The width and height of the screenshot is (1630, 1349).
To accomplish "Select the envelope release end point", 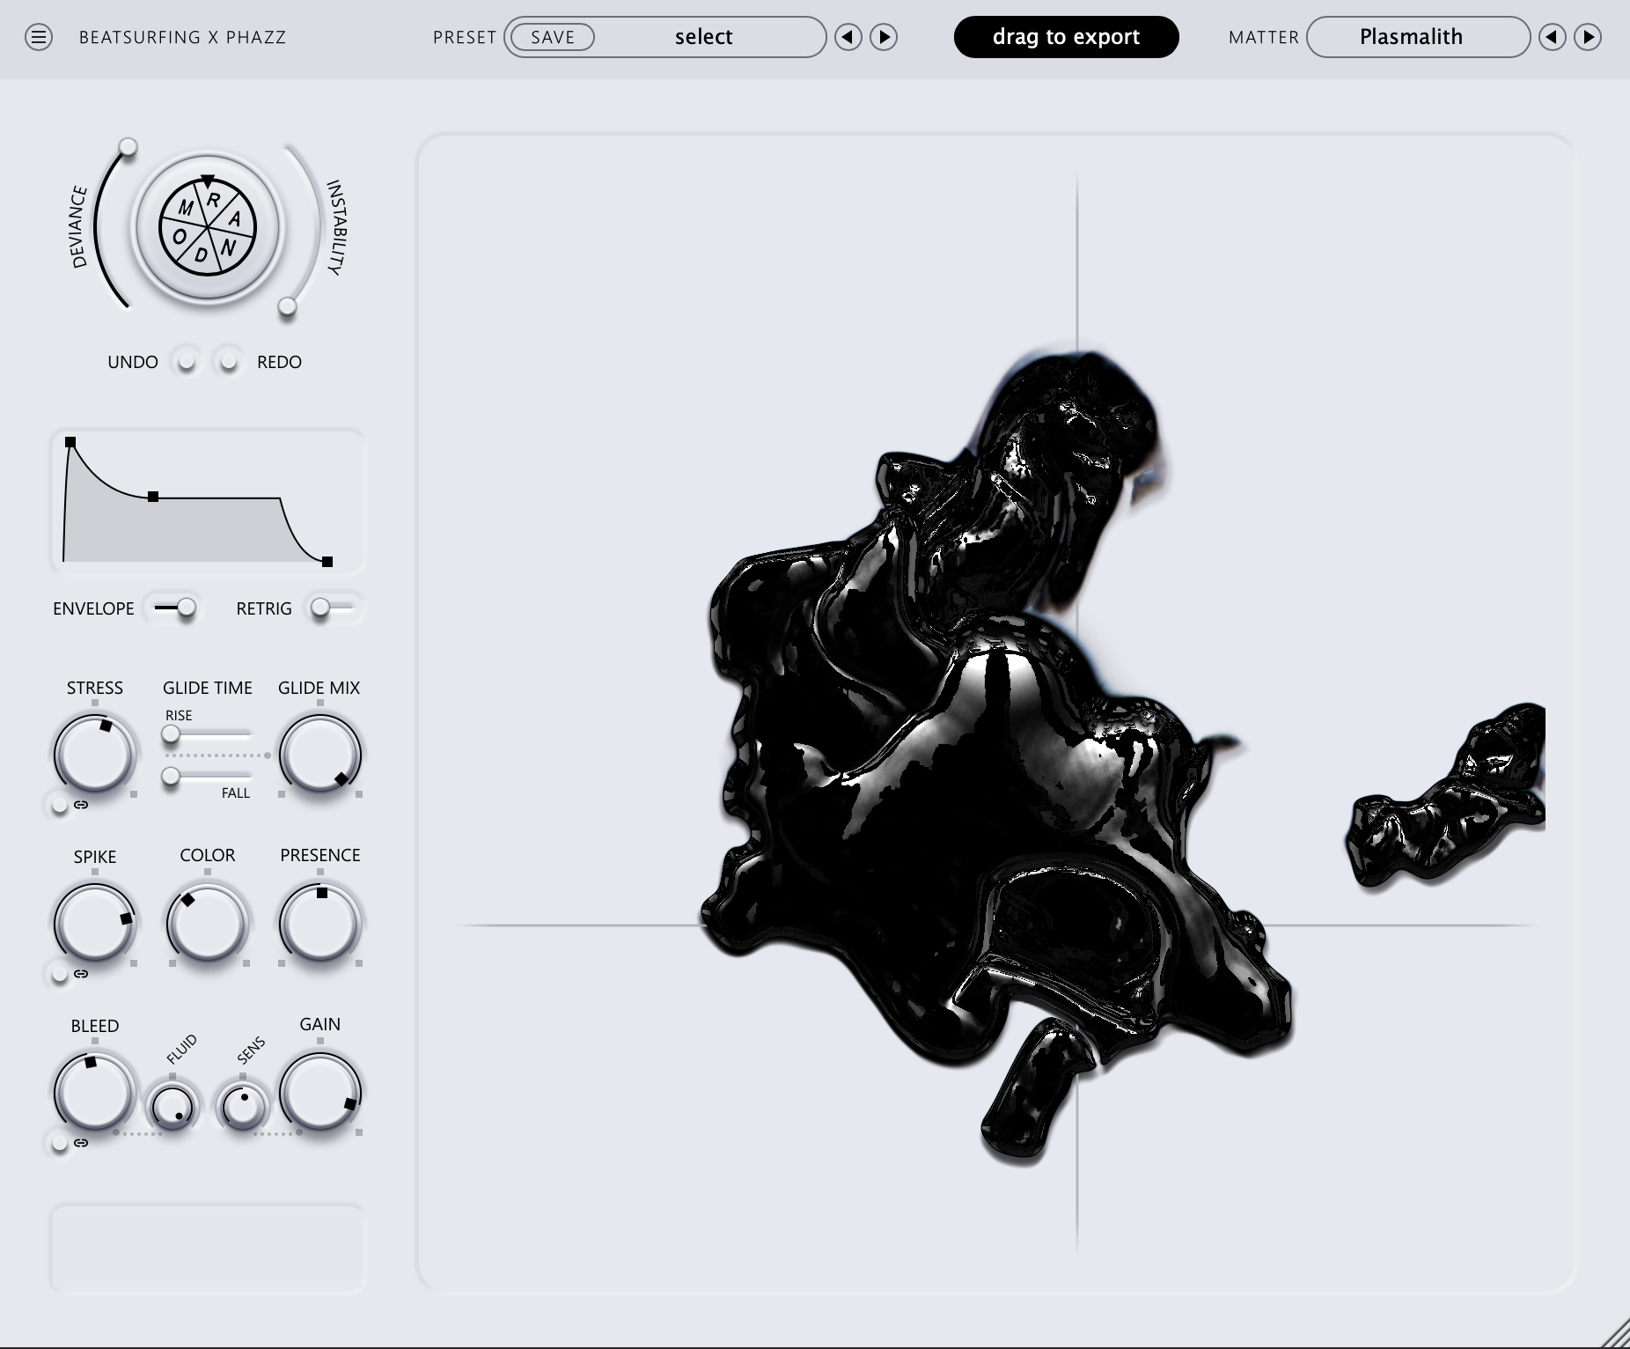I will coord(327,562).
